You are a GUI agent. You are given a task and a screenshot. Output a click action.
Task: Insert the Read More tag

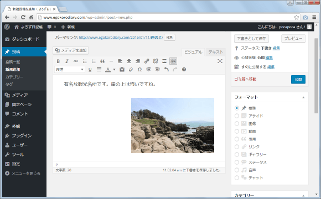164,61
